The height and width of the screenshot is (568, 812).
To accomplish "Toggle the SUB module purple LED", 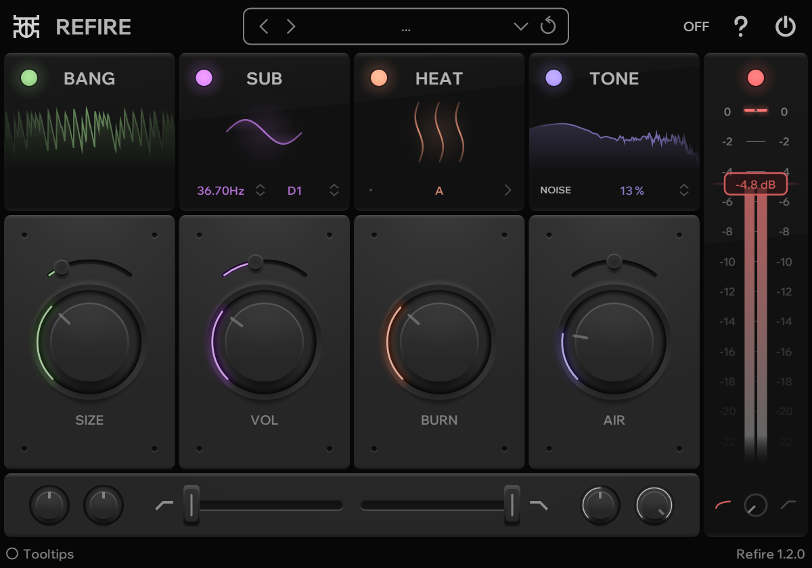I will tap(204, 78).
